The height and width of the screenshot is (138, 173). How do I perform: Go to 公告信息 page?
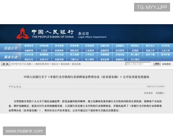pyautogui.click(x=59, y=55)
